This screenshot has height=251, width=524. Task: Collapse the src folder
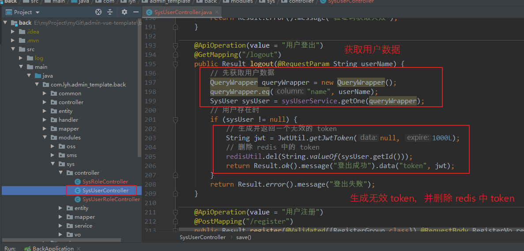click(13, 49)
